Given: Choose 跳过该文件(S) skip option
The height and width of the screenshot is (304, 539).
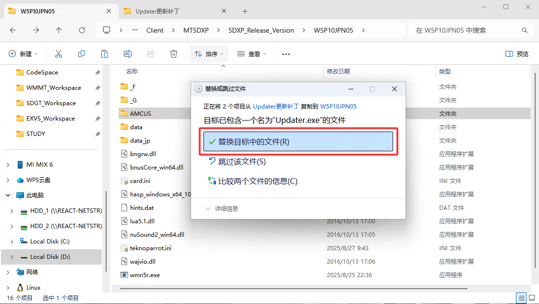Looking at the screenshot, I should tap(241, 162).
